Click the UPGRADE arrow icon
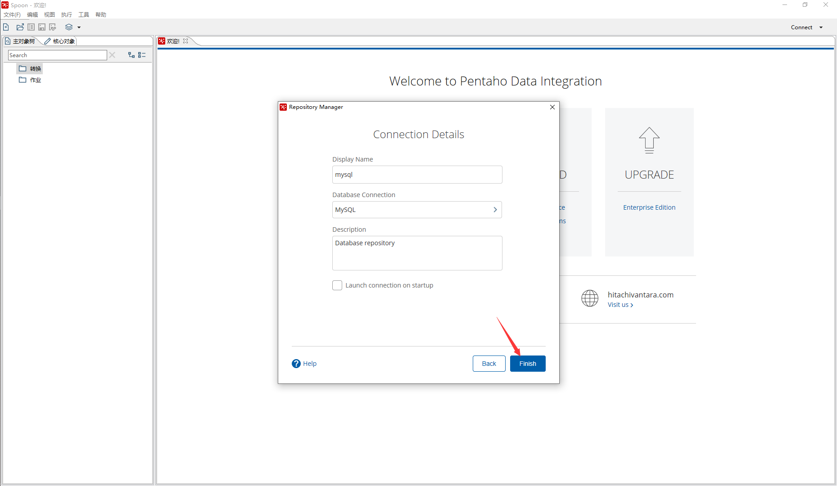Screen dimensions: 837x486 coord(649,140)
